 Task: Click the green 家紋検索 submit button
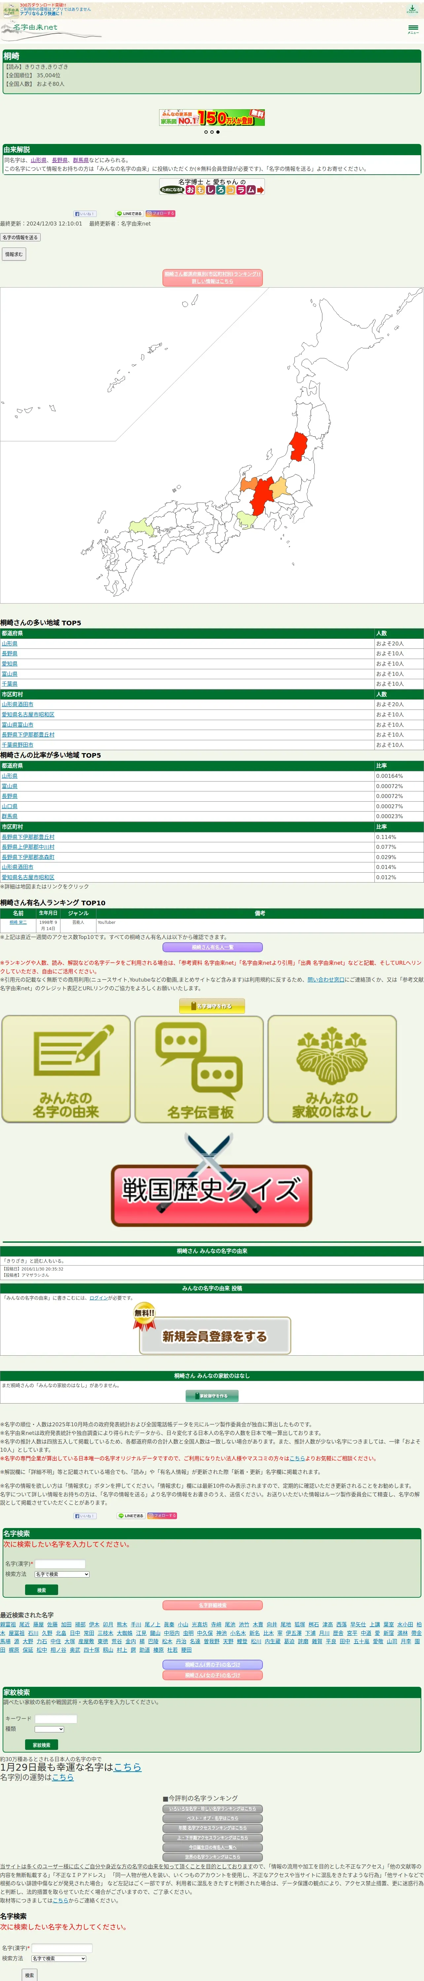42,1745
